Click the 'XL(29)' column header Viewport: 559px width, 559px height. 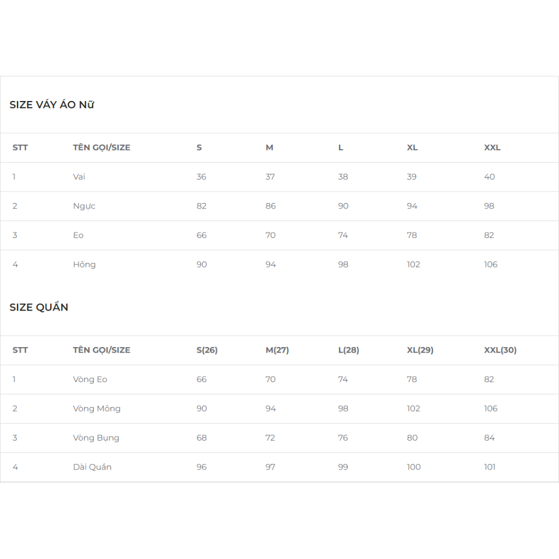pos(420,350)
